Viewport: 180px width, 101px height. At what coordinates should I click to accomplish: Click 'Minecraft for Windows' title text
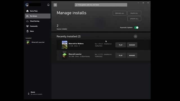point(76,44)
